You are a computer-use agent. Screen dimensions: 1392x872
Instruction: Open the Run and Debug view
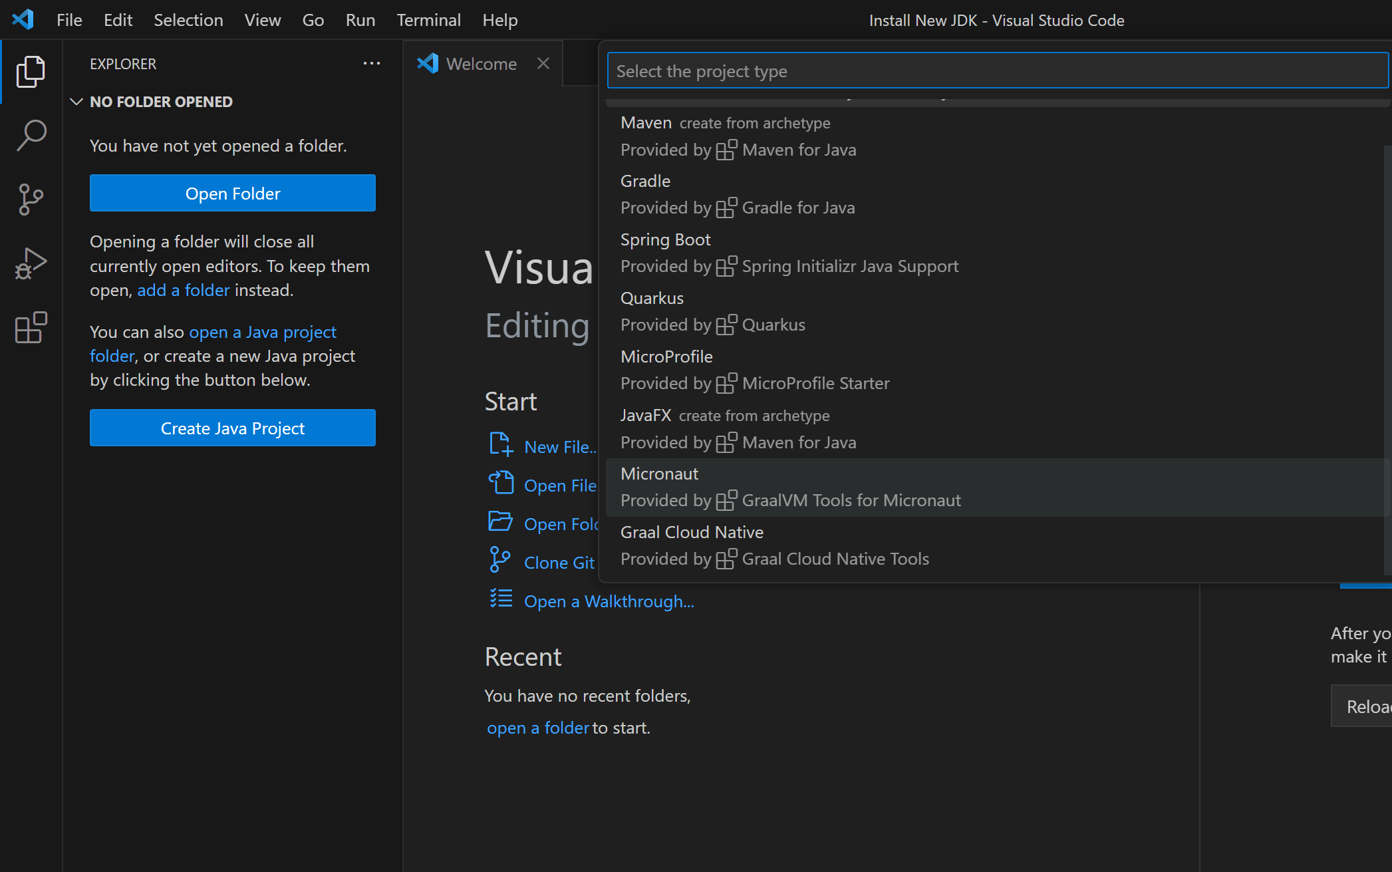[31, 262]
